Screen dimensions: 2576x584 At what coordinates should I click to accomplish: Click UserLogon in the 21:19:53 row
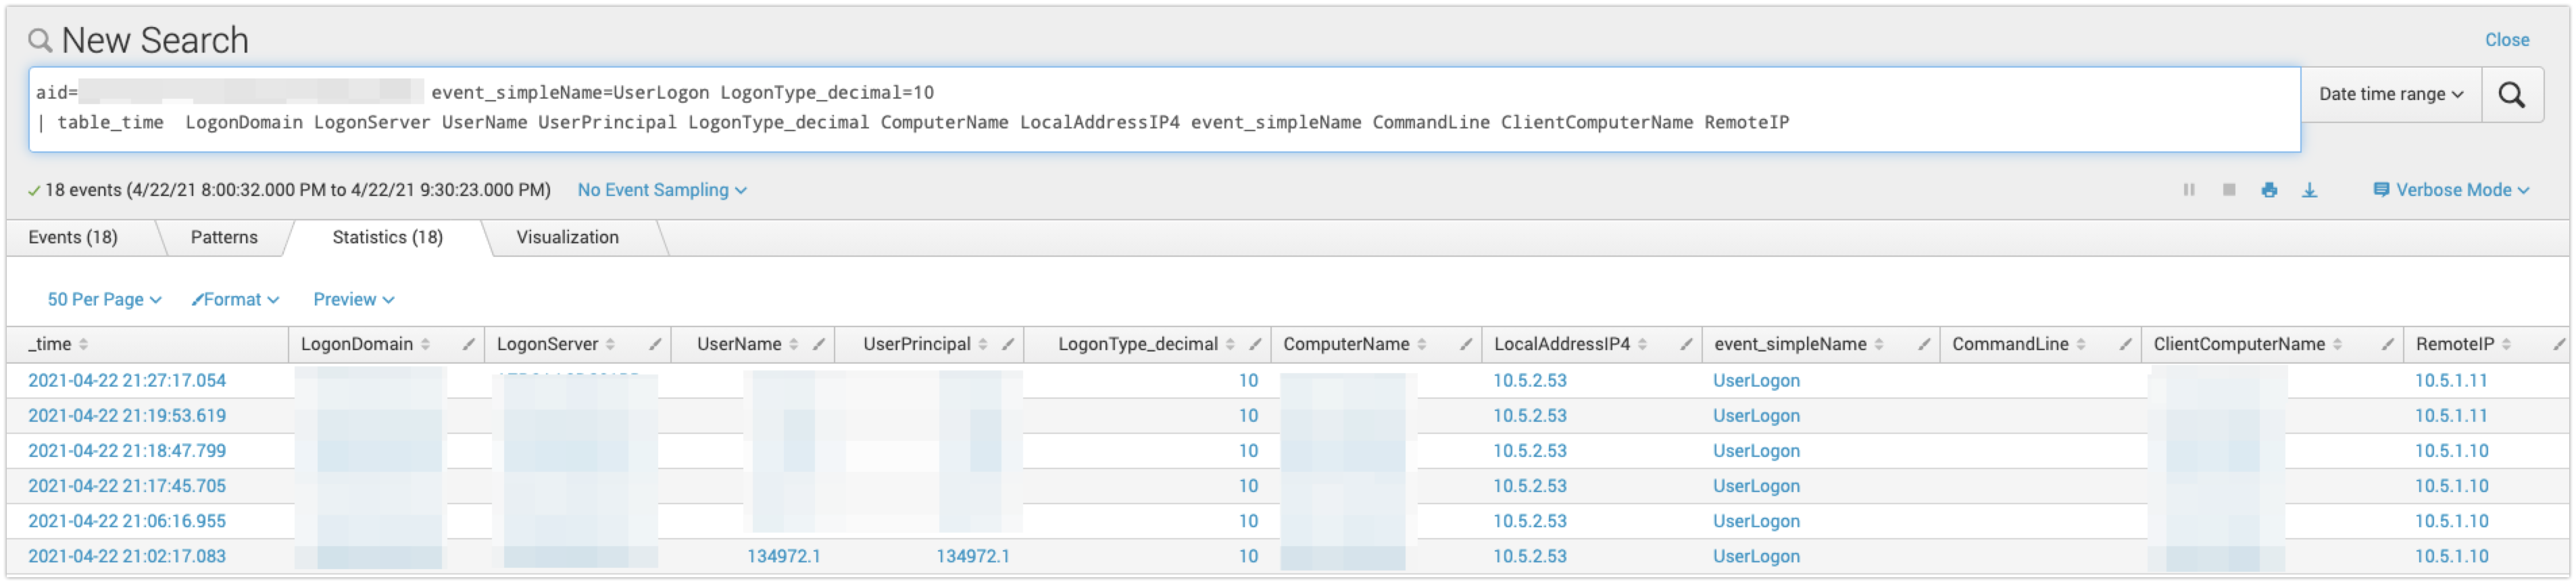(1756, 416)
